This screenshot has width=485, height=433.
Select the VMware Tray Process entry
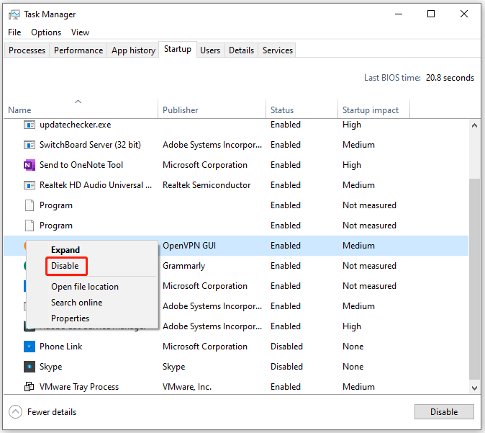(x=79, y=387)
